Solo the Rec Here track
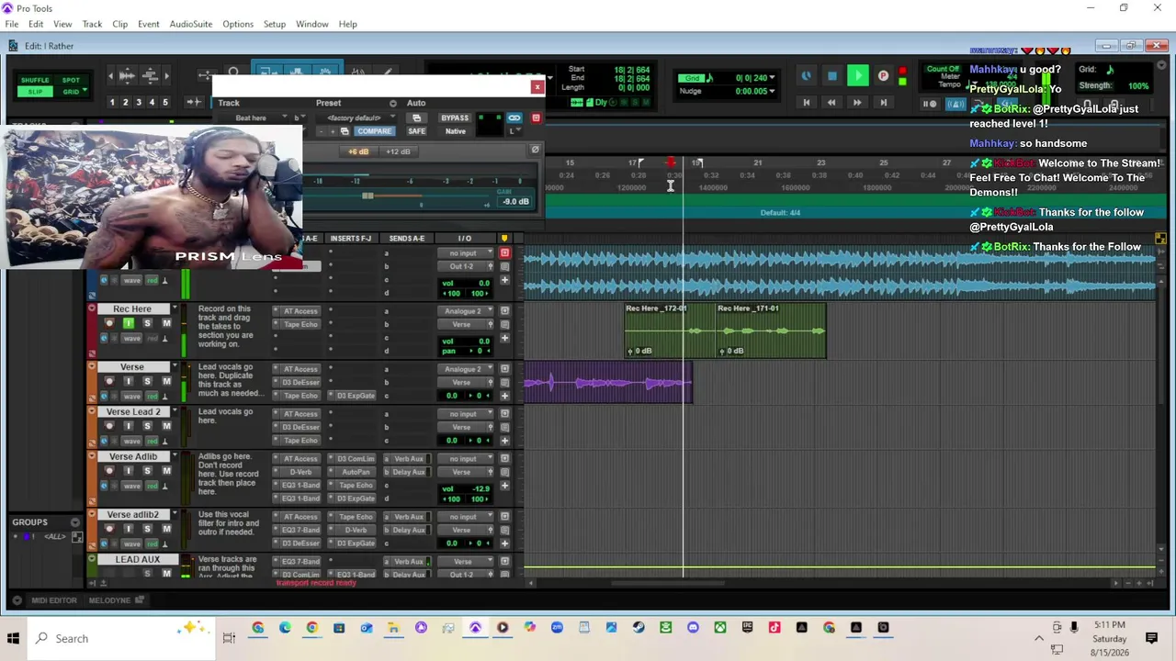Screen dimensions: 1176x661 click(147, 323)
